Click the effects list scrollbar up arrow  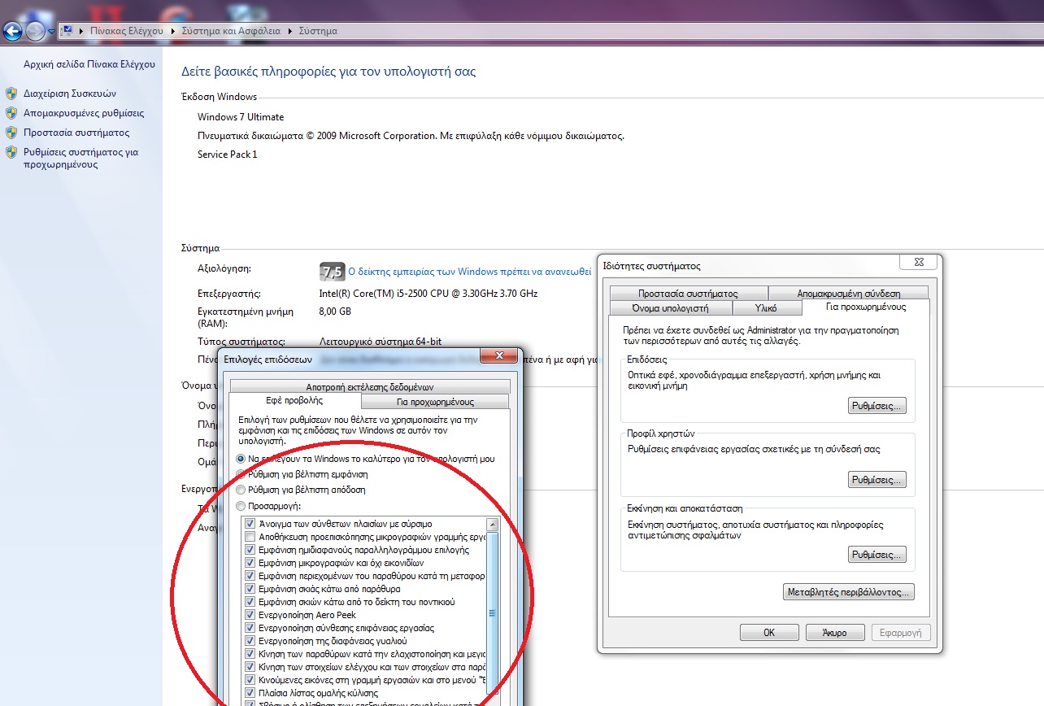click(492, 525)
